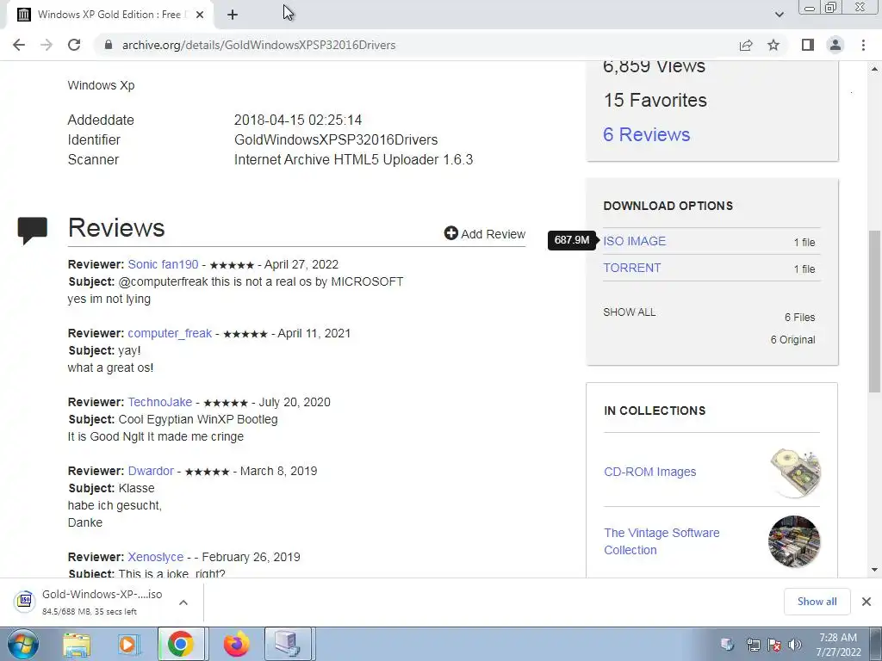The image size is (882, 661).
Task: Open reviewer TechnoJake profile
Action: coord(159,403)
